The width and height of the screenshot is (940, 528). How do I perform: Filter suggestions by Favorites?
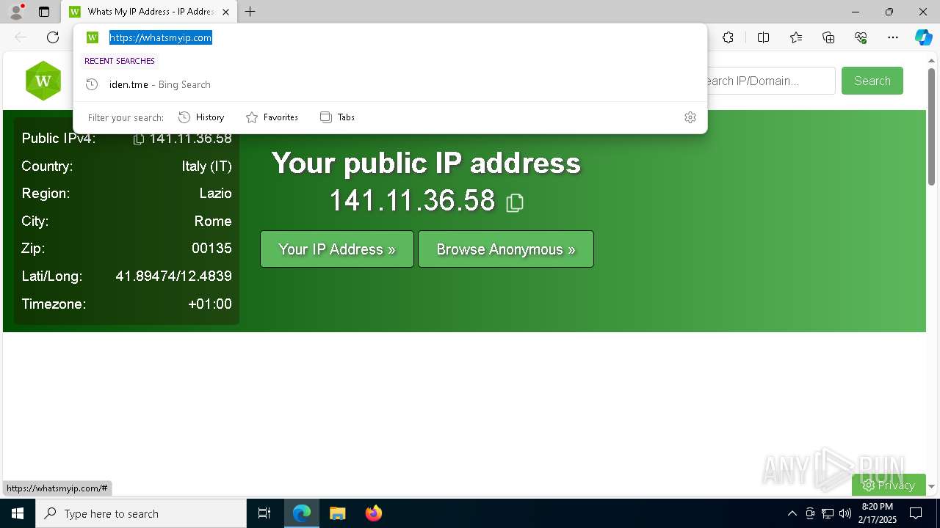pyautogui.click(x=272, y=117)
